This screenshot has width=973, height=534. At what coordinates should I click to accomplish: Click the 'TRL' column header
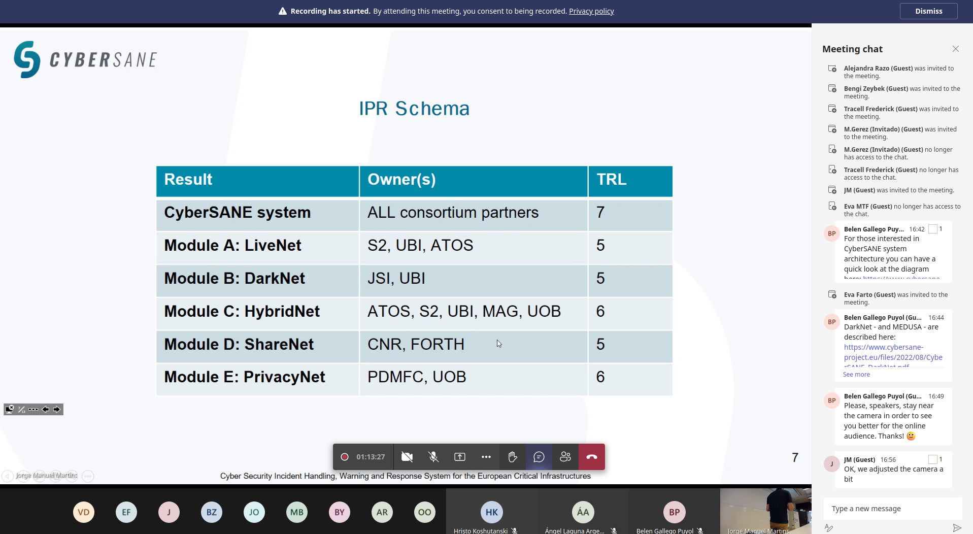(x=630, y=181)
